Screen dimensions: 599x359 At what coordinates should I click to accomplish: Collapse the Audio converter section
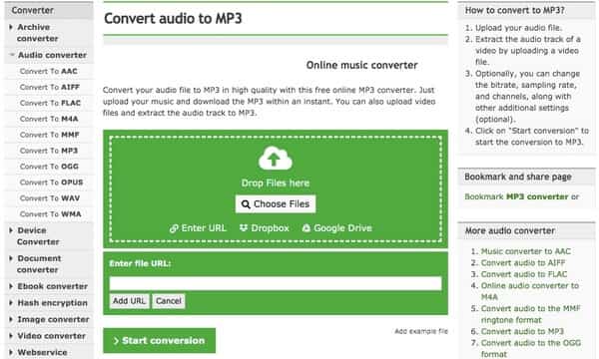coord(49,55)
